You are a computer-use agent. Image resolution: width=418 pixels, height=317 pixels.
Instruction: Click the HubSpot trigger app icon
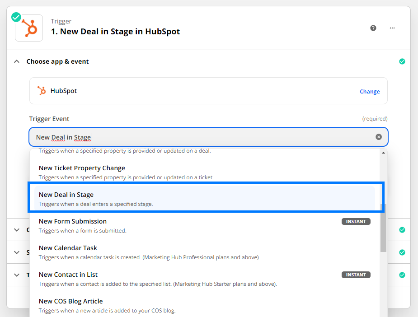[29, 28]
